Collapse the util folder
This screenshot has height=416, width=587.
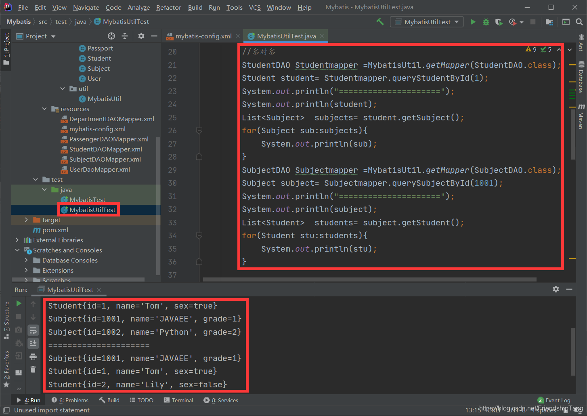(x=63, y=88)
